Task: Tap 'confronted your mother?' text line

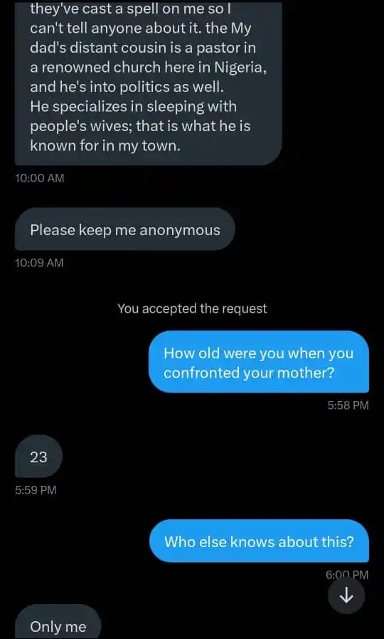Action: click(x=249, y=373)
